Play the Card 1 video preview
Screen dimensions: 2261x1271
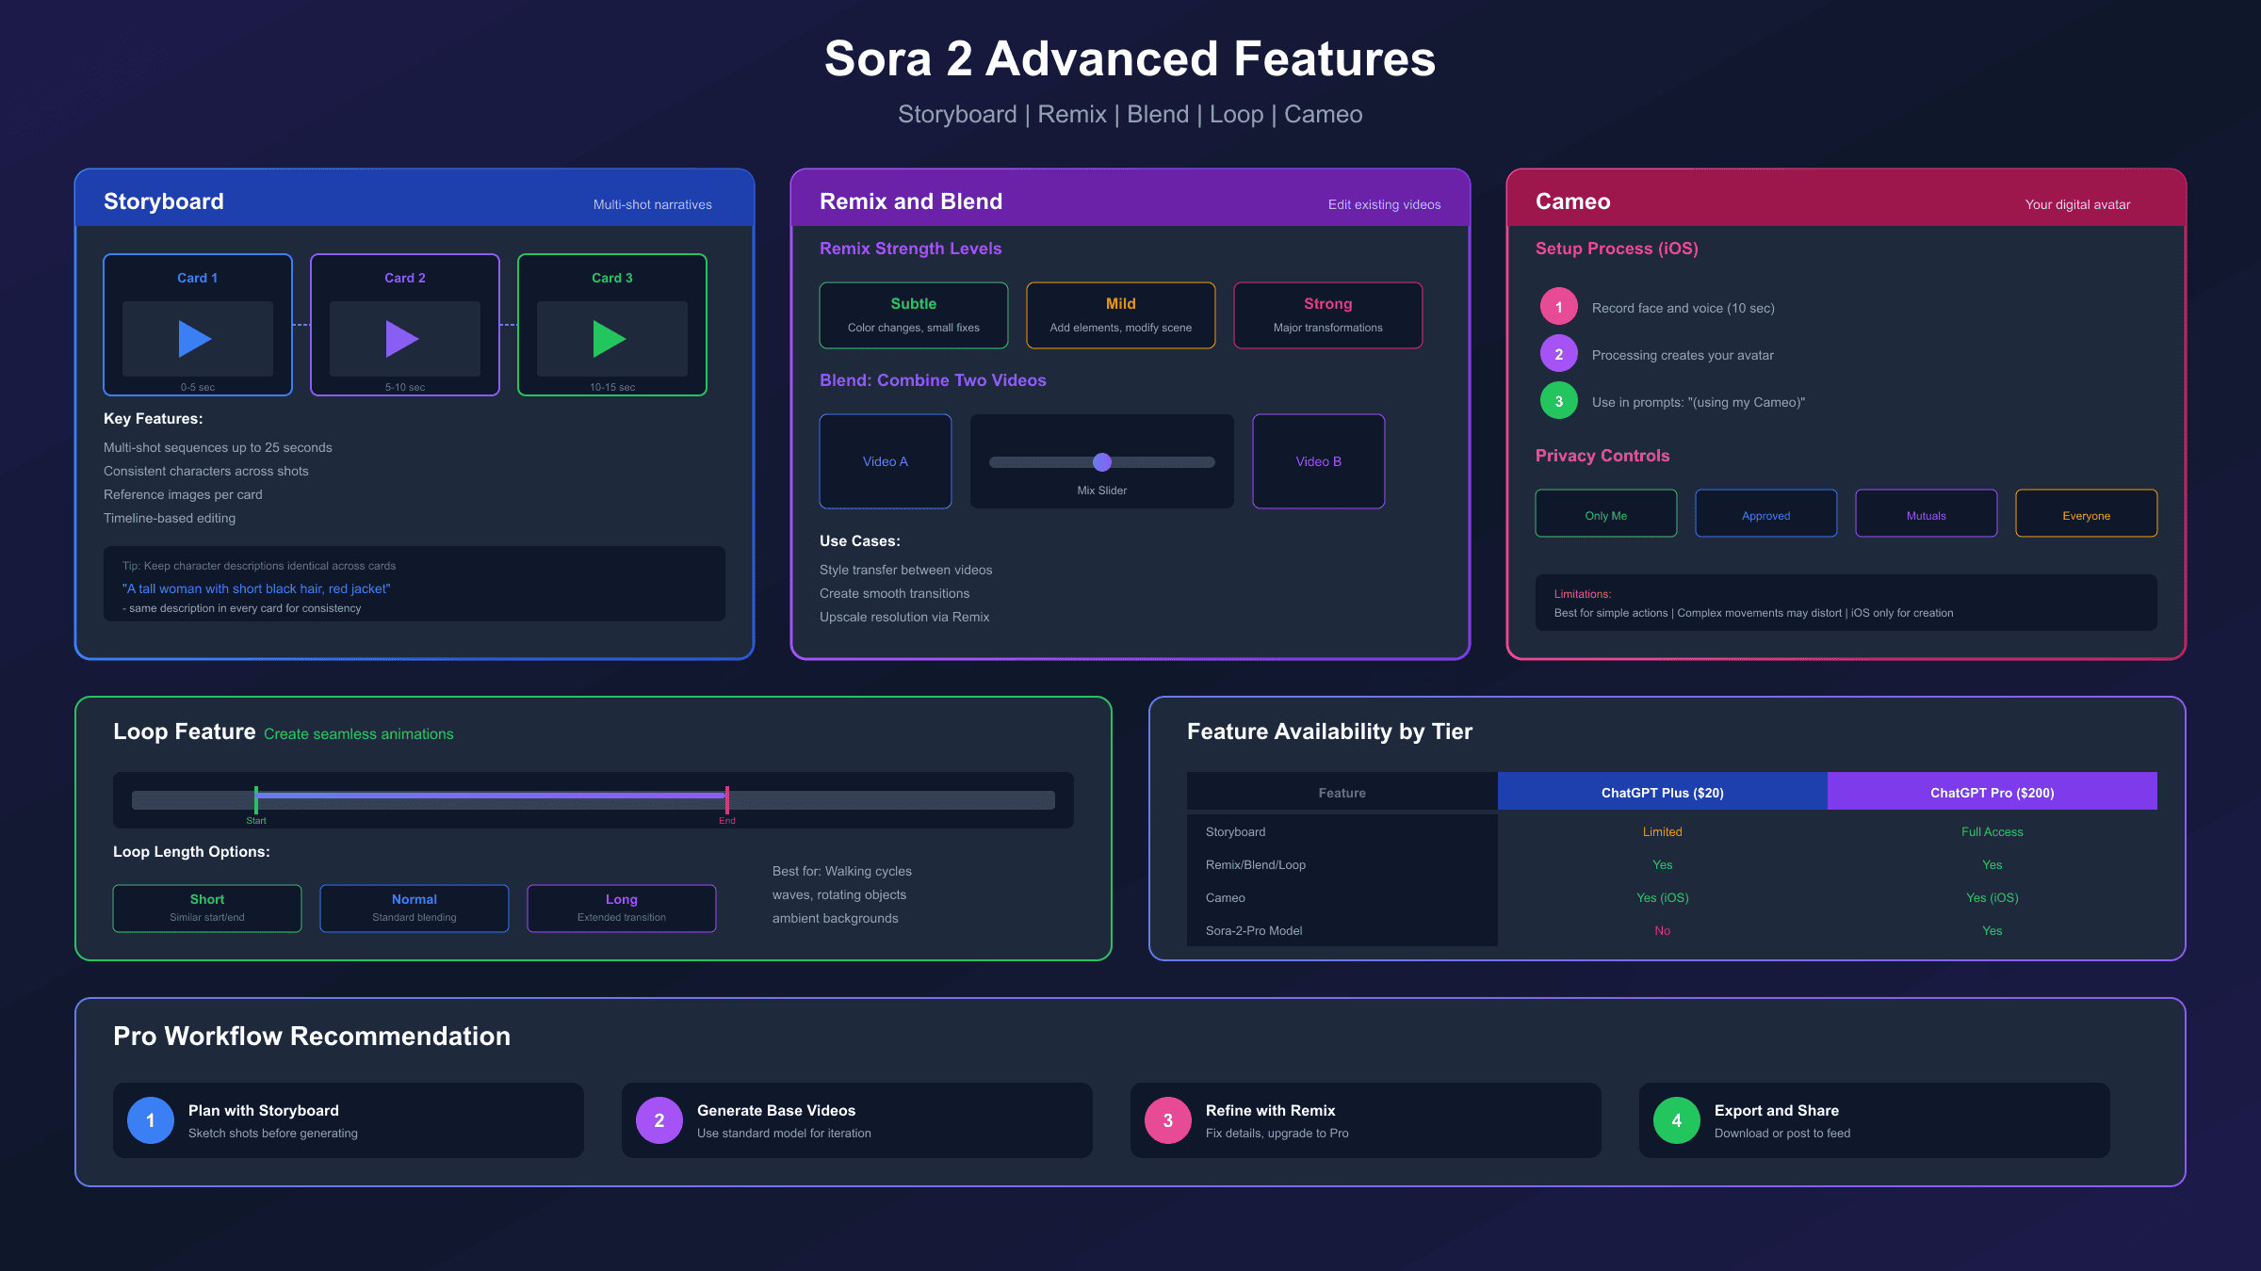(x=197, y=339)
